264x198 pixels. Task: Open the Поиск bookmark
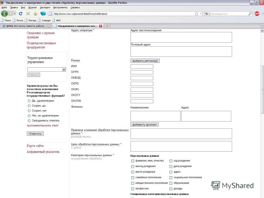[x=6, y=20]
